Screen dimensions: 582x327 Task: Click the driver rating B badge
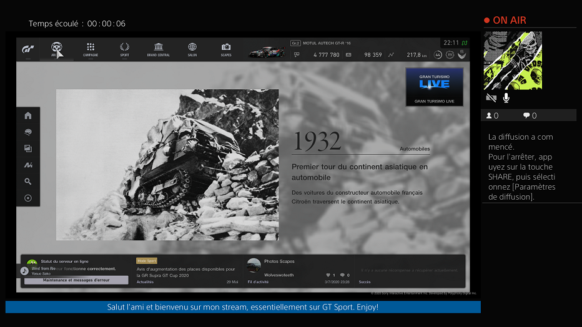450,55
